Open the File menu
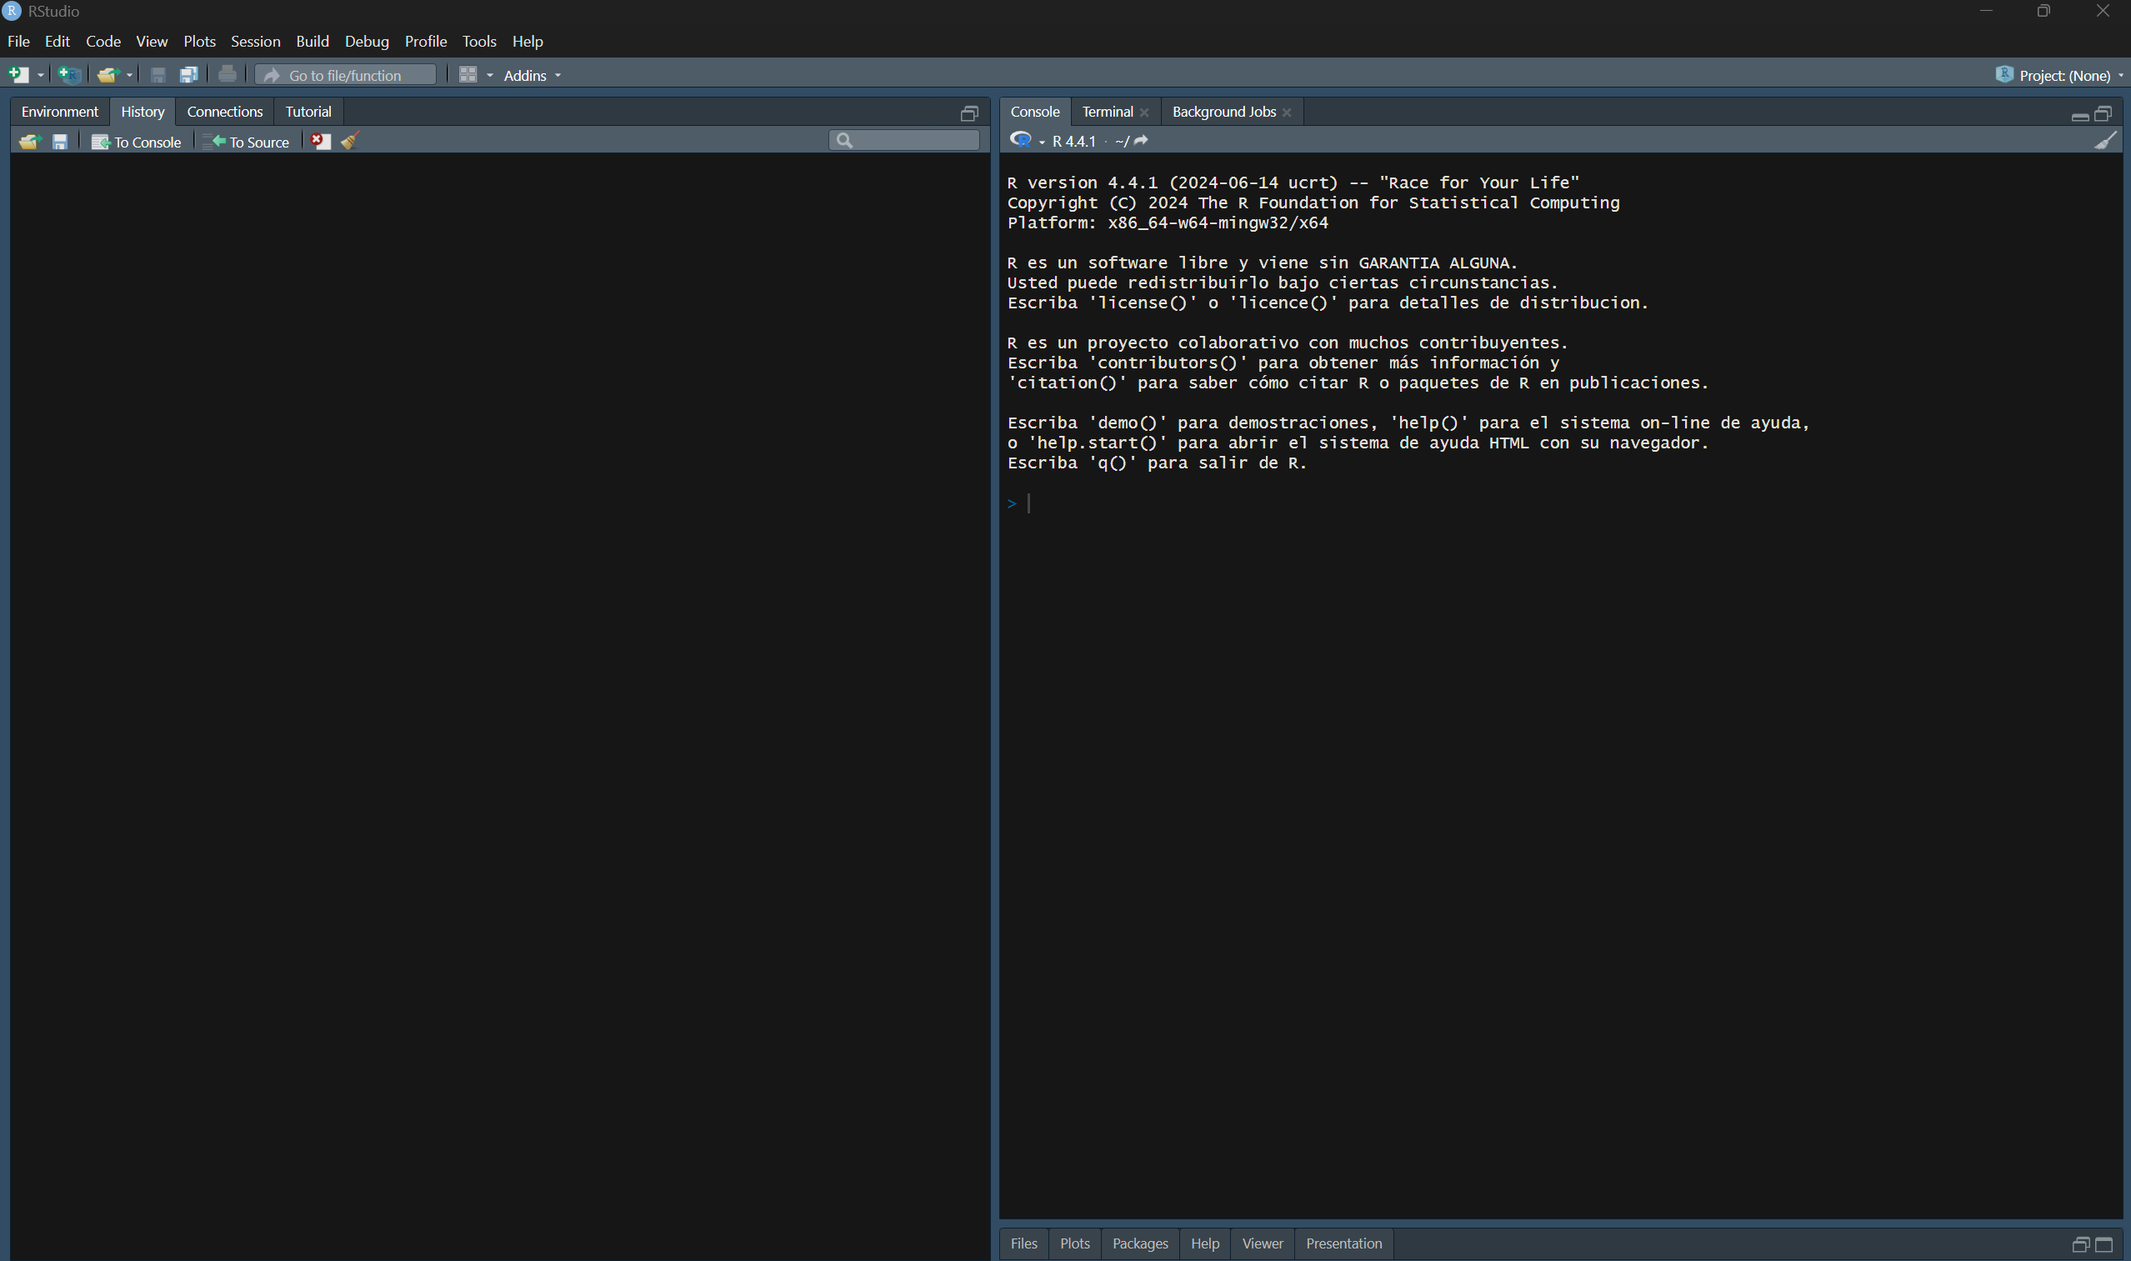2131x1261 pixels. point(18,41)
